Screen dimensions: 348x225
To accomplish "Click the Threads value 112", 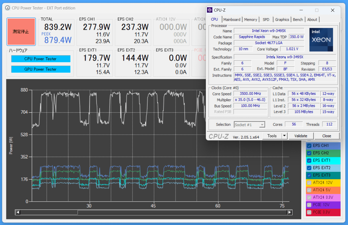I will coord(329,124).
